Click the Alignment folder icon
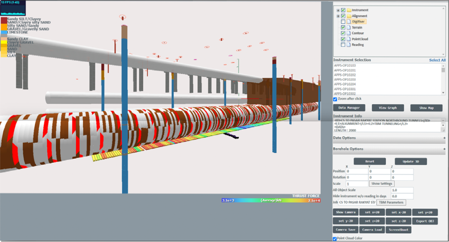Screen dimensions: 449x242 349,16
